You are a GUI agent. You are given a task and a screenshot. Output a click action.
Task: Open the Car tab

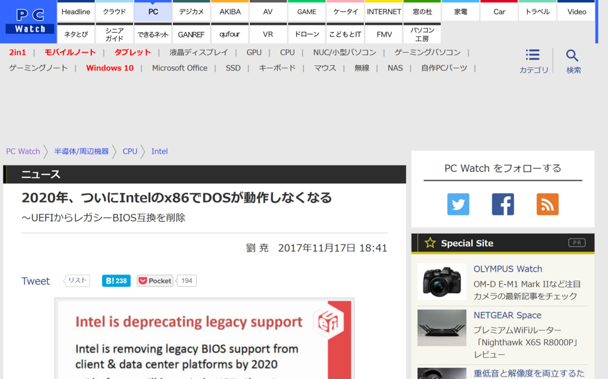(499, 12)
